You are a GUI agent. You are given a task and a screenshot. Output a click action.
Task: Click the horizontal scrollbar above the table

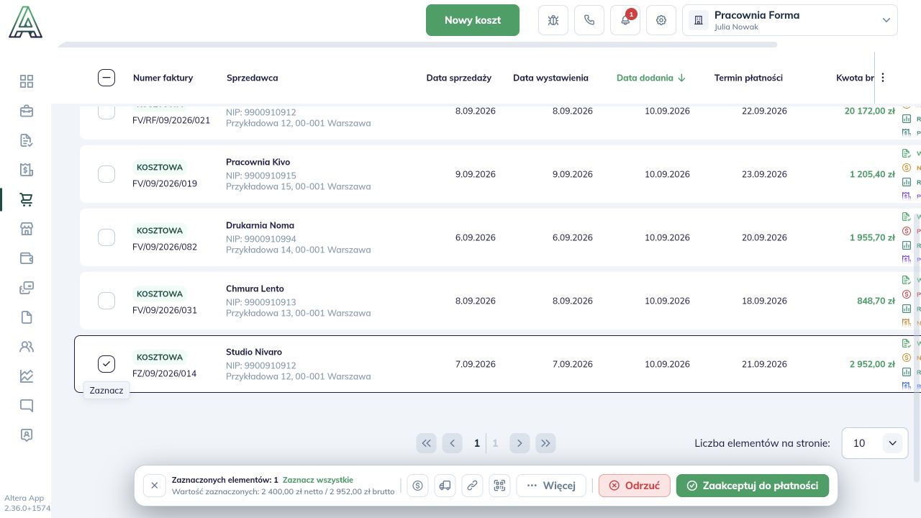click(x=417, y=45)
